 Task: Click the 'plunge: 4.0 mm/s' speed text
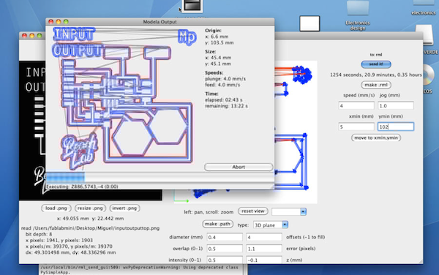tap(225, 79)
